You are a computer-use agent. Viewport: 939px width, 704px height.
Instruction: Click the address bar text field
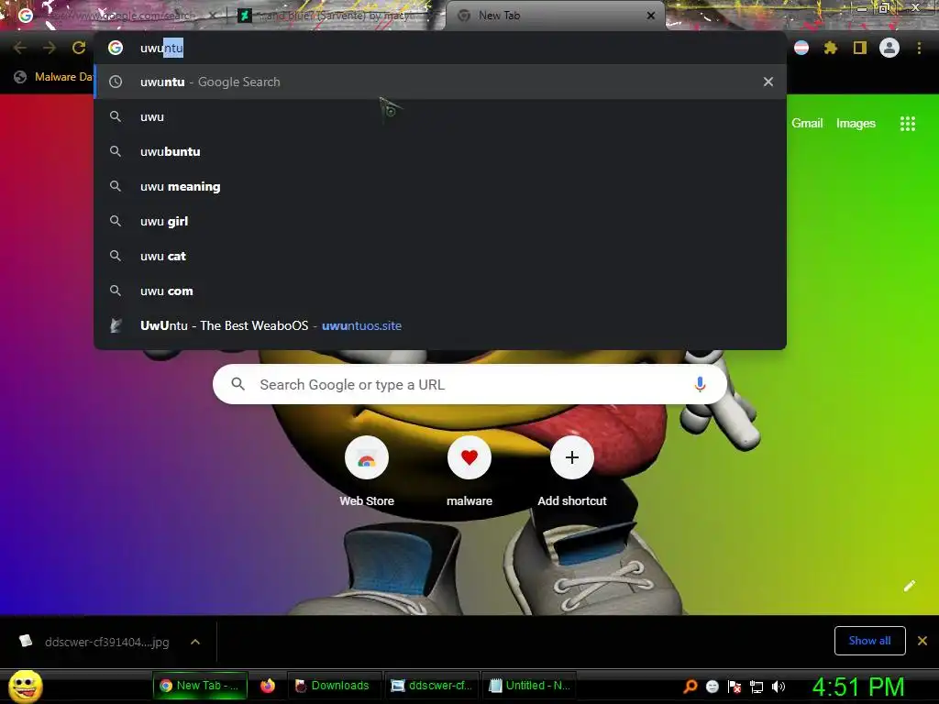[x=440, y=48]
